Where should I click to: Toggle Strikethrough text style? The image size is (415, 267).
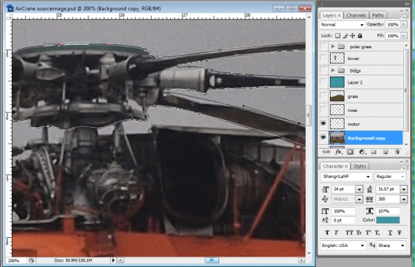(399, 233)
